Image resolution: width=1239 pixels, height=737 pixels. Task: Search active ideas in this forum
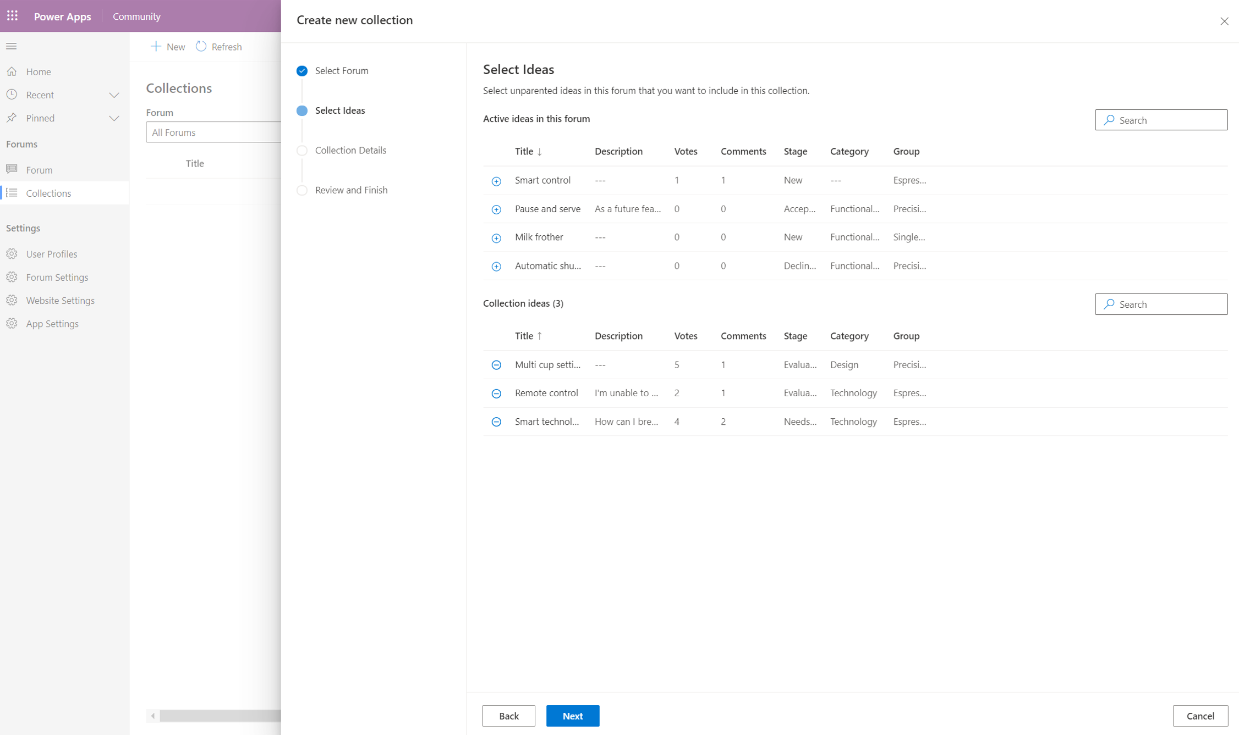(1161, 119)
